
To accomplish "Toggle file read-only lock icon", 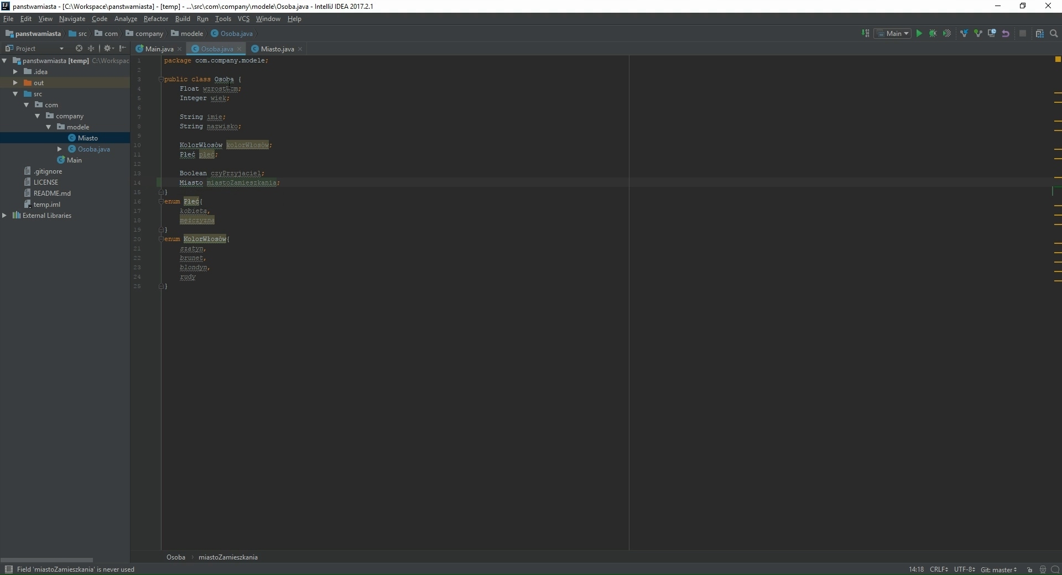I will [x=1029, y=569].
